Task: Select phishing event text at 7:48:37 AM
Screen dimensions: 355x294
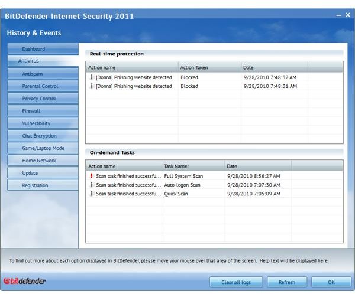Action: [x=134, y=77]
